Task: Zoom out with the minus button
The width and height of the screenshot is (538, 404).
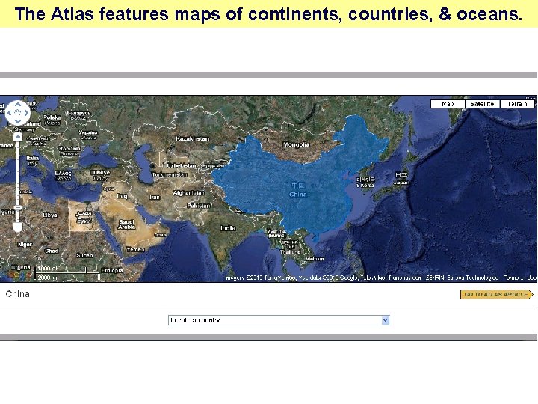Action: 18,227
